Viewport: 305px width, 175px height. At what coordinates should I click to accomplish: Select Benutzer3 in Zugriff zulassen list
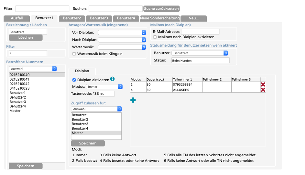pos(96,124)
